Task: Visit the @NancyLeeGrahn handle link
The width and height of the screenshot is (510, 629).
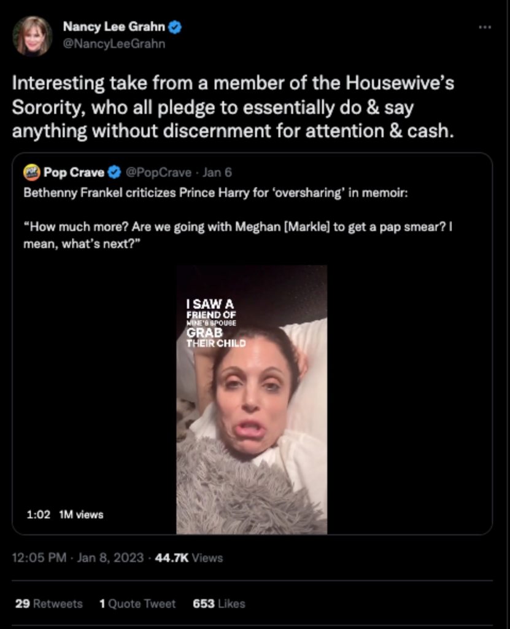Action: point(114,44)
